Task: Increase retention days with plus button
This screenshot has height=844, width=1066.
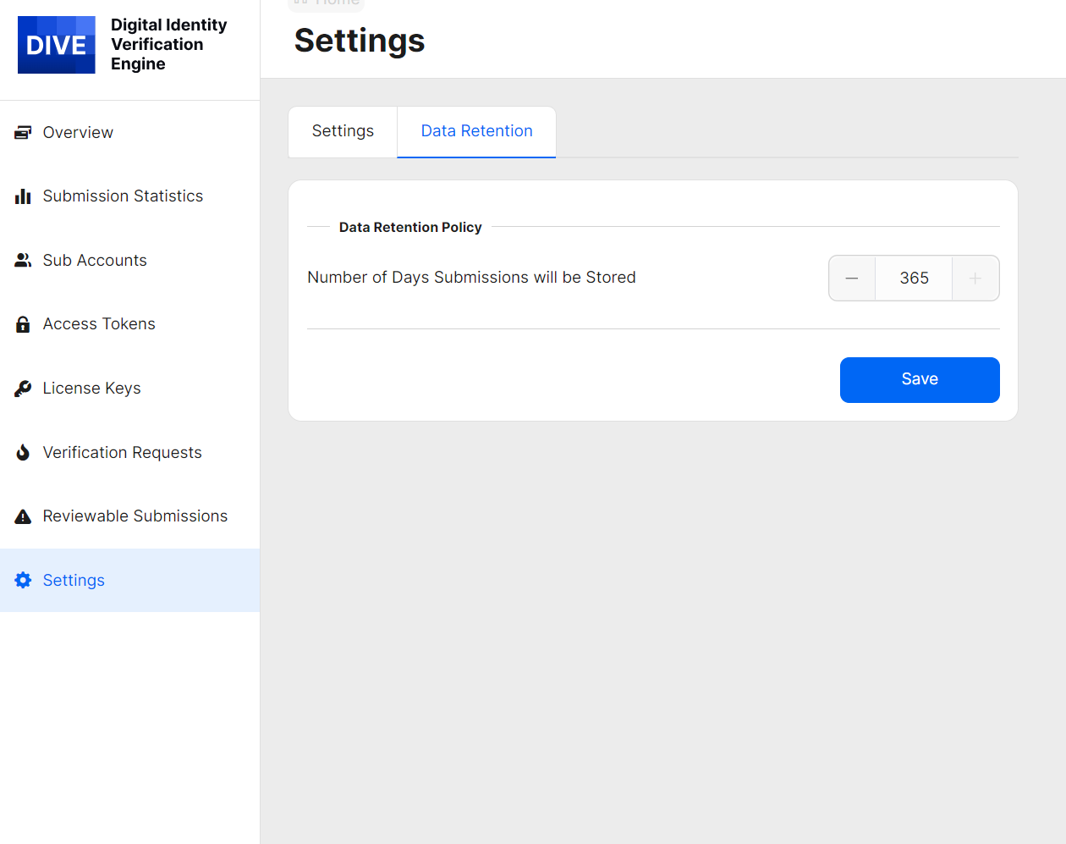Action: 975,279
